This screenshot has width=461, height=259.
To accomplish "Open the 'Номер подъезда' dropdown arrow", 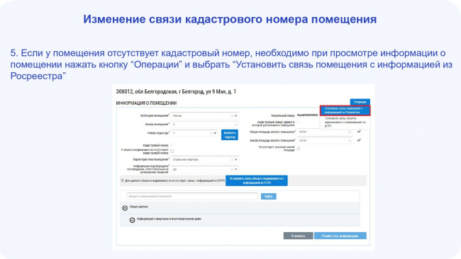I will [x=215, y=134].
